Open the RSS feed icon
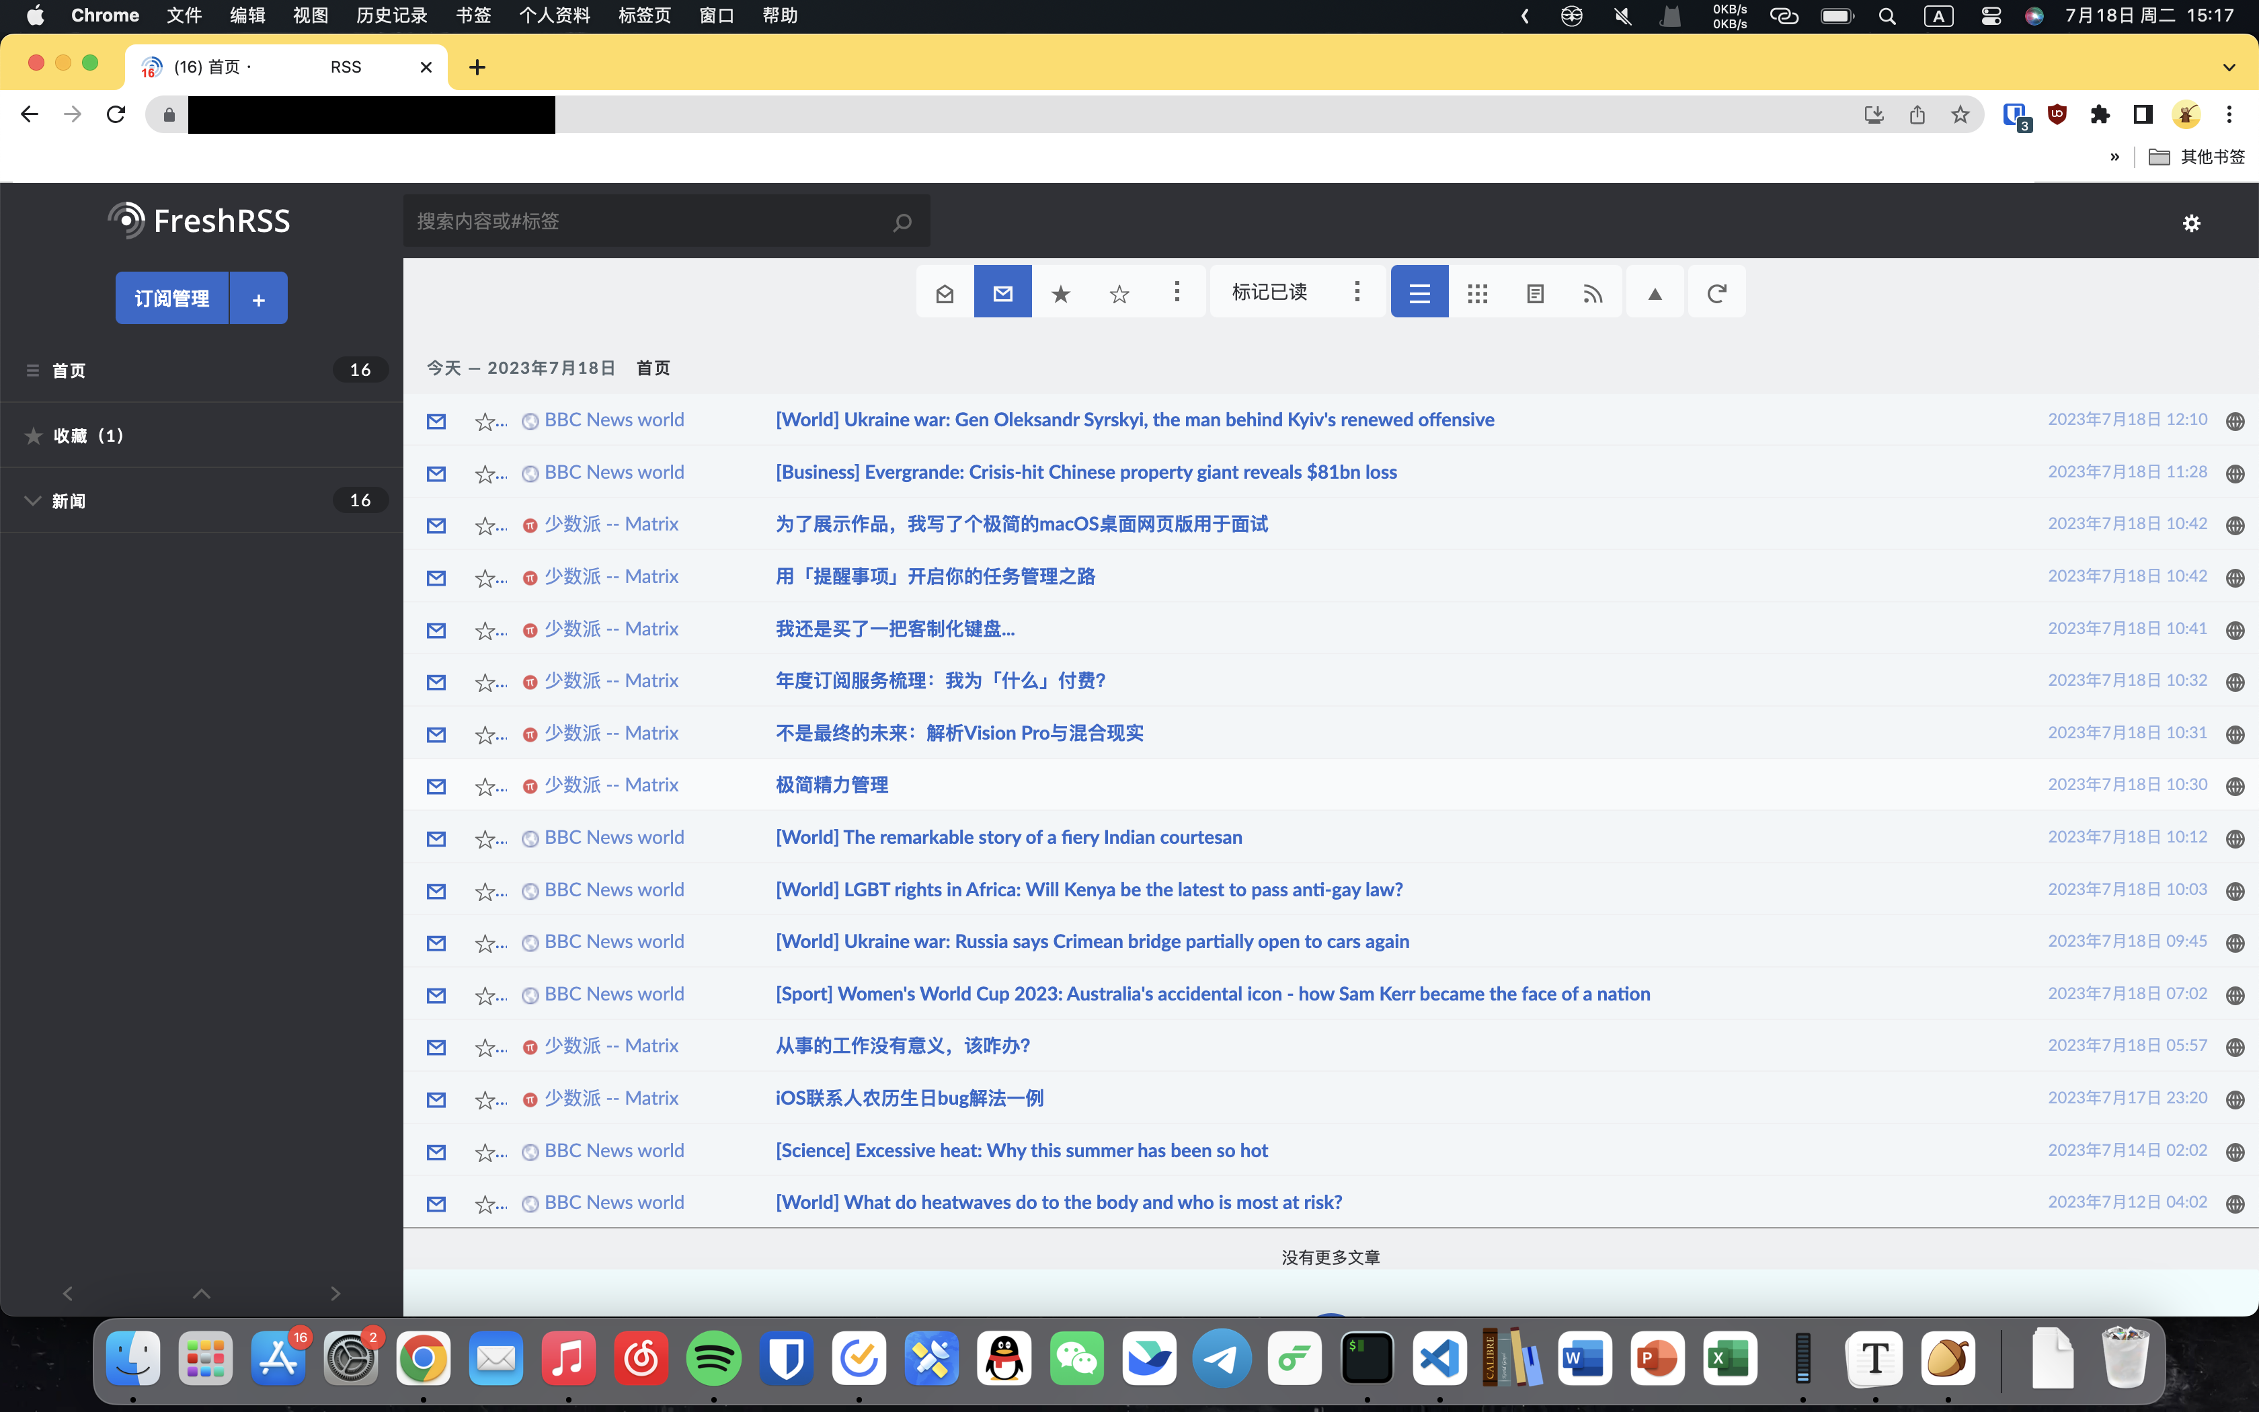 (x=1593, y=292)
